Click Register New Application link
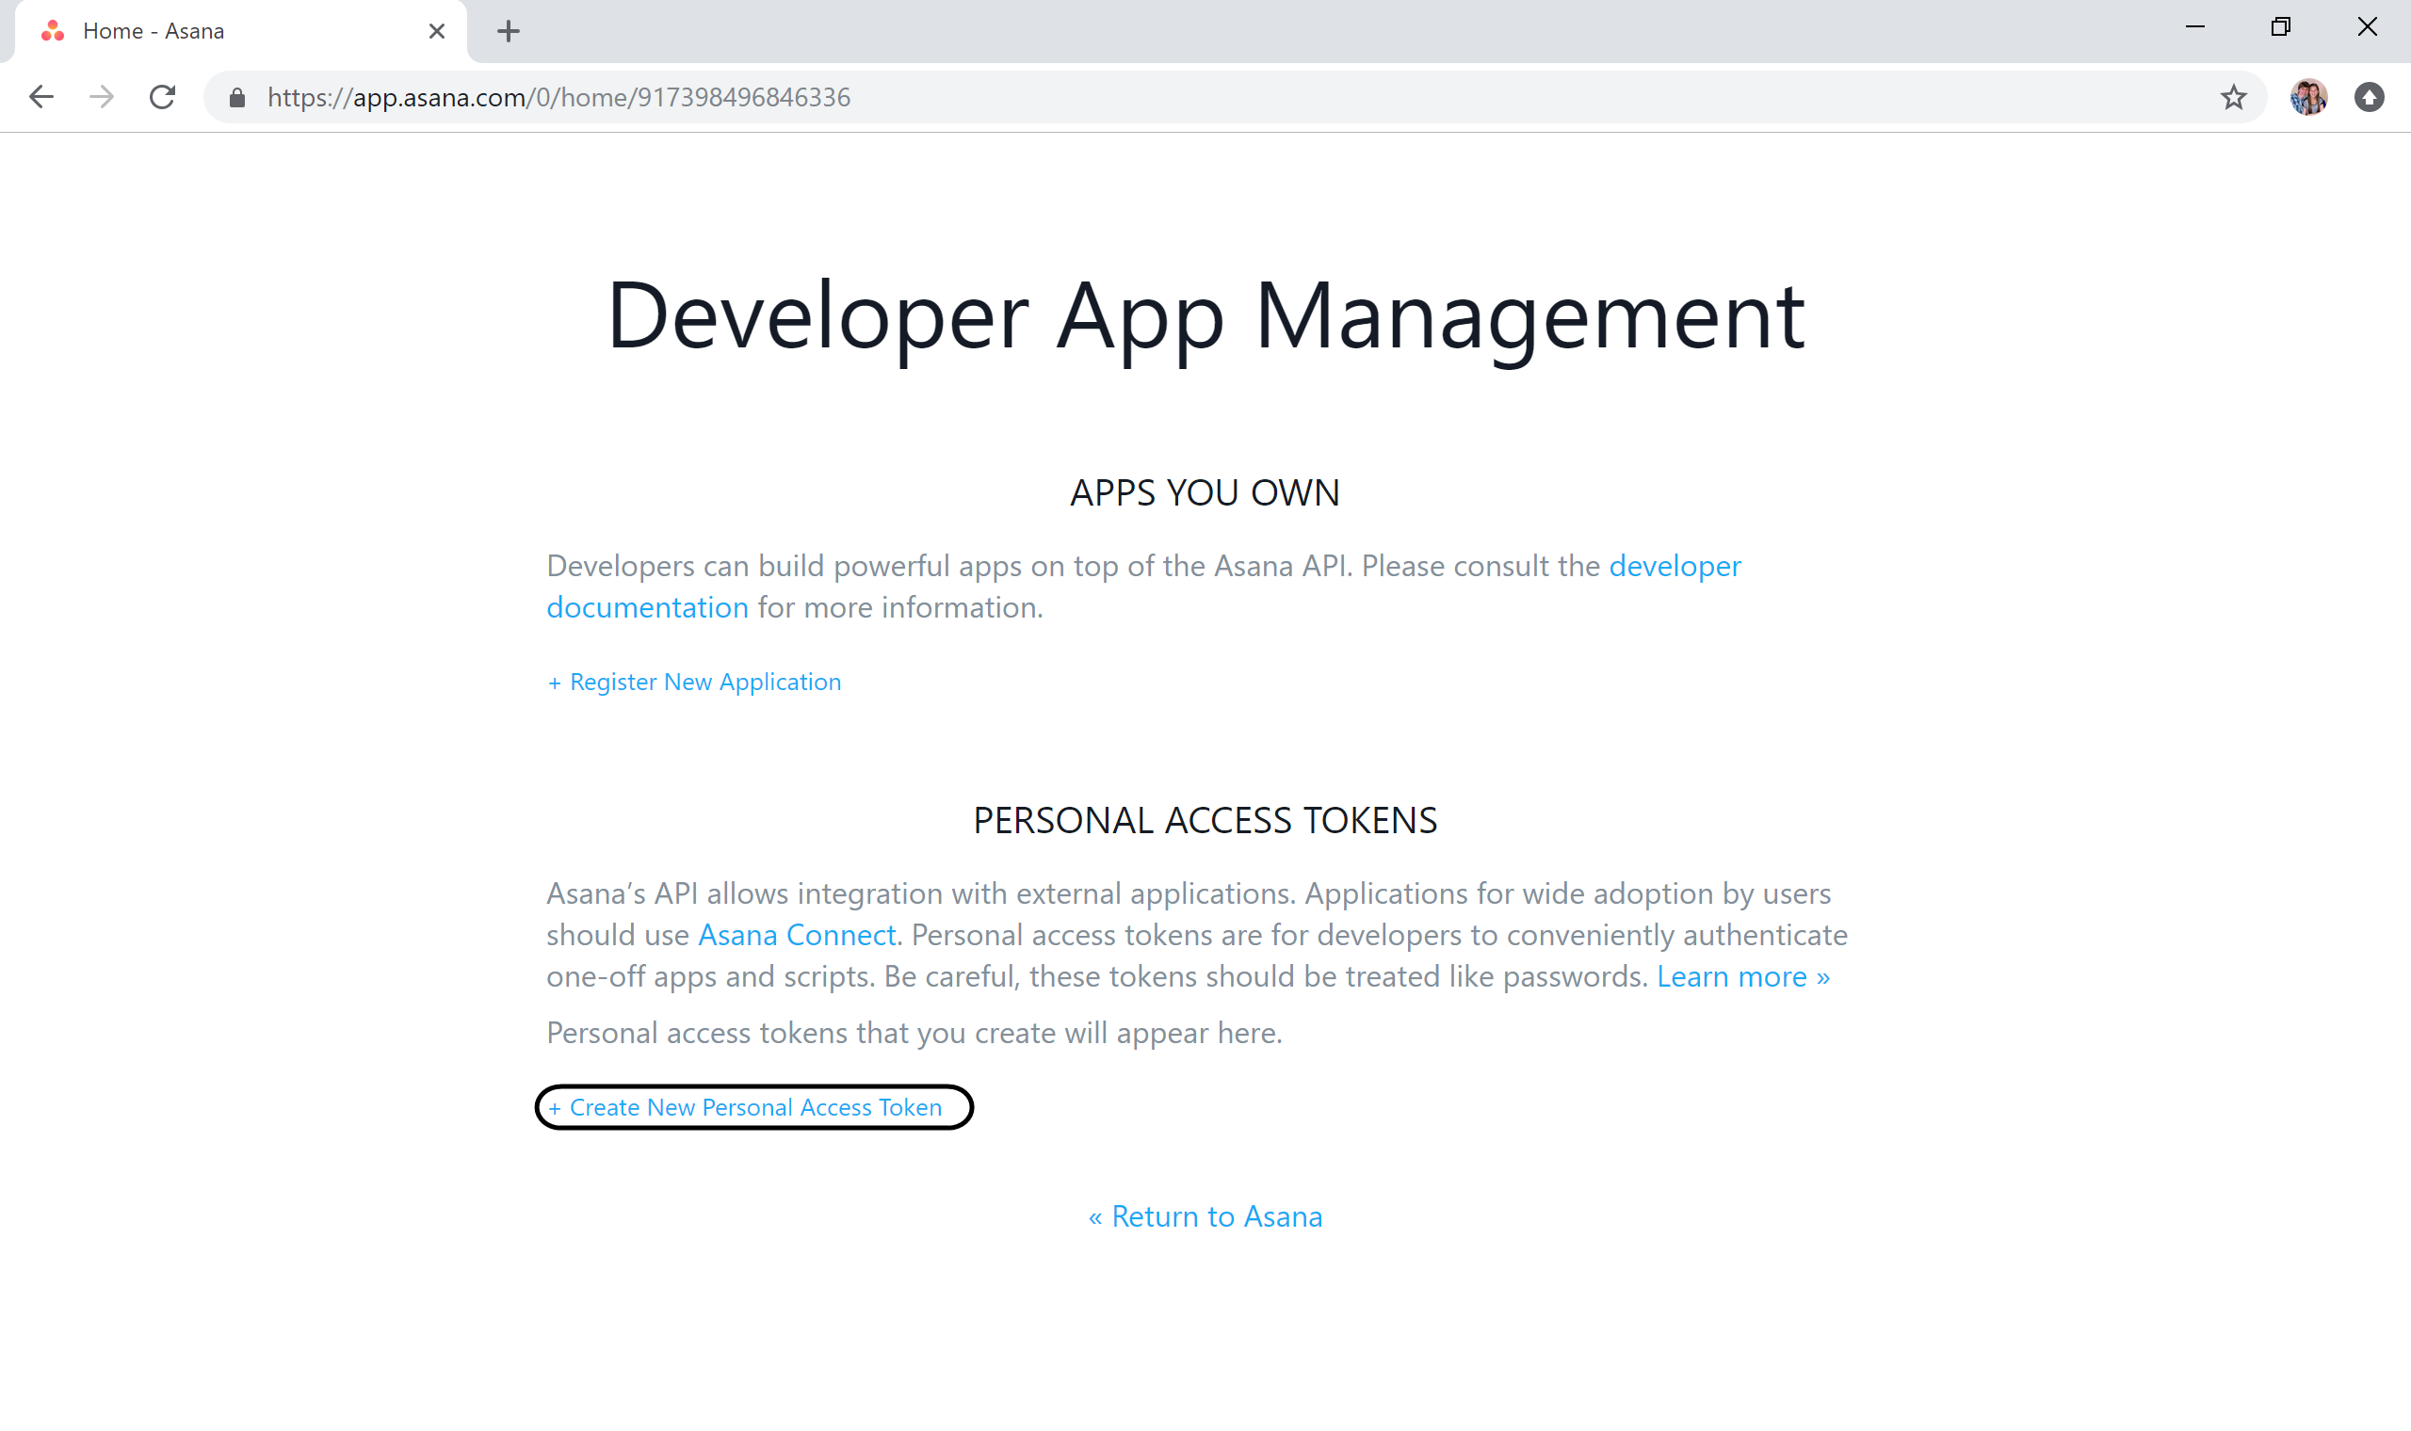The width and height of the screenshot is (2411, 1431). click(693, 682)
